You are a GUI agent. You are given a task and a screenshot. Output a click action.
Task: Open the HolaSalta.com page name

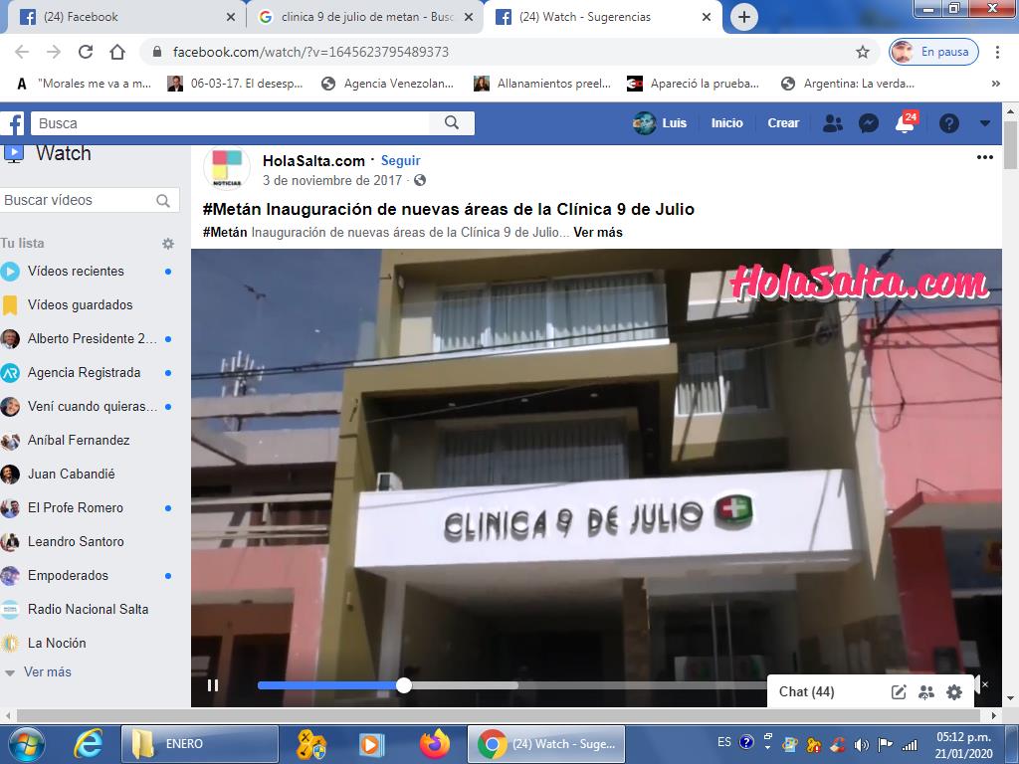(x=313, y=160)
